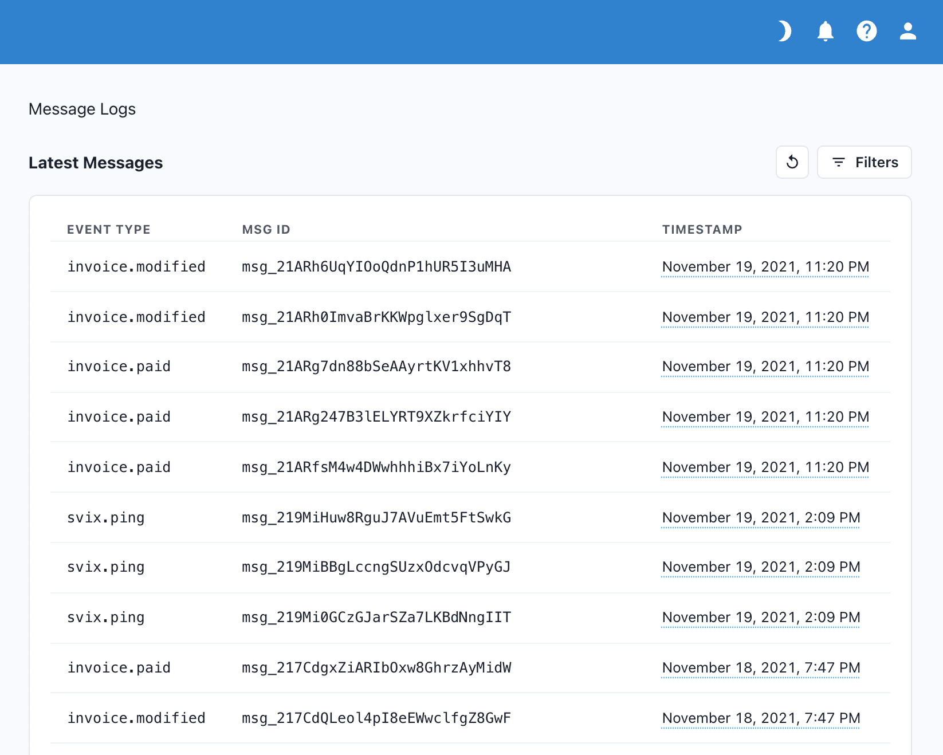Click the EVENT TYPE column header

[108, 229]
